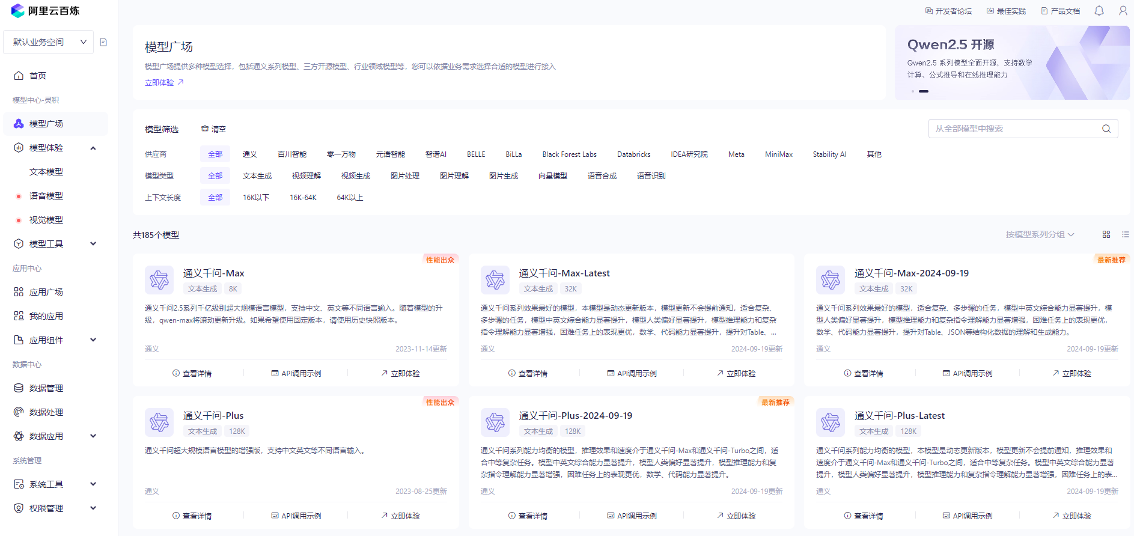The height and width of the screenshot is (536, 1134).
Task: Click the 清空 clear filters icon
Action: click(x=205, y=129)
